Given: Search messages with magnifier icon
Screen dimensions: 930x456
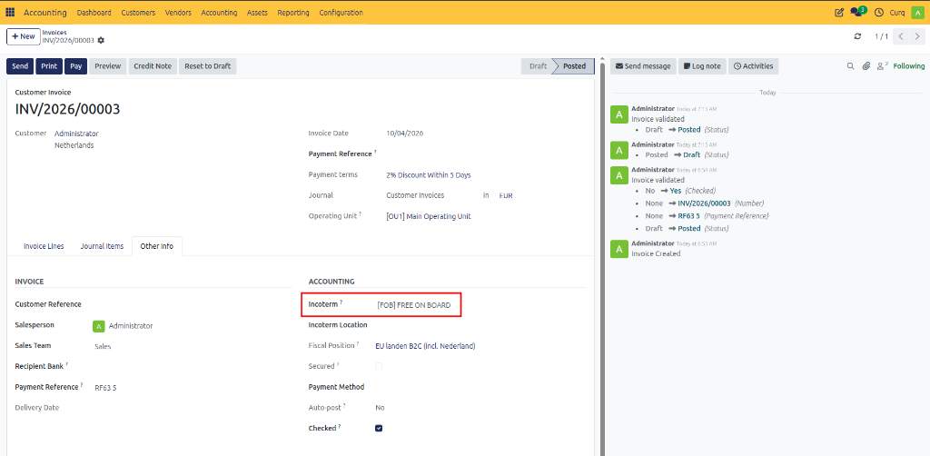Looking at the screenshot, I should point(850,66).
